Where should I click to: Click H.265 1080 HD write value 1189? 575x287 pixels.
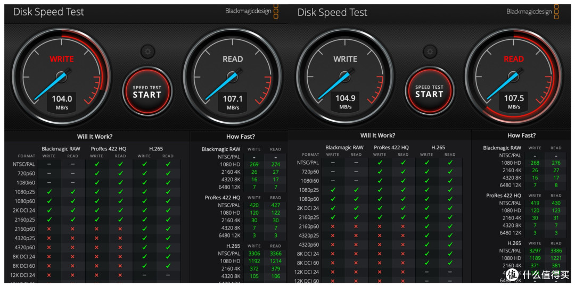pos(535,258)
